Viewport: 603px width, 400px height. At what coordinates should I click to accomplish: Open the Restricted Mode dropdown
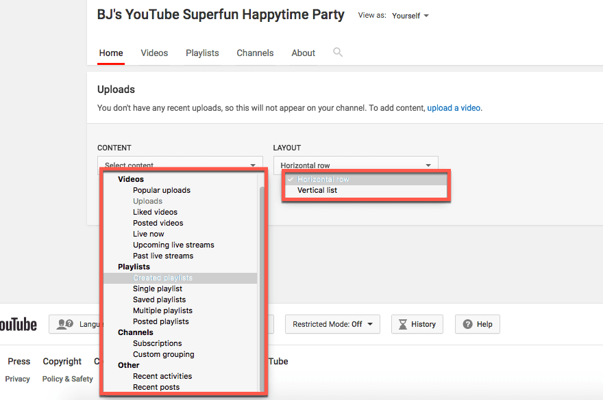point(332,324)
